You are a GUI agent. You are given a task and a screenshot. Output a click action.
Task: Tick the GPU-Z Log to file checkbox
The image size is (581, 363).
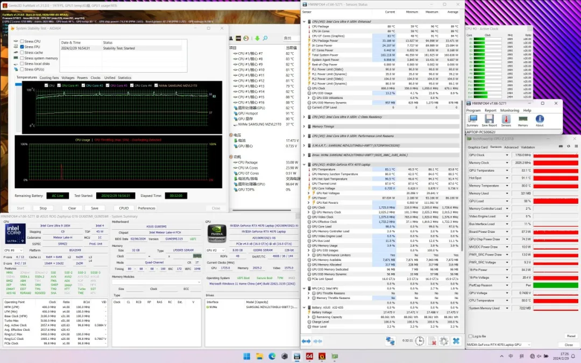pyautogui.click(x=471, y=336)
